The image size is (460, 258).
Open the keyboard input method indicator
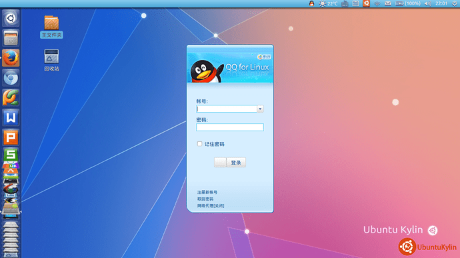tap(345, 3)
